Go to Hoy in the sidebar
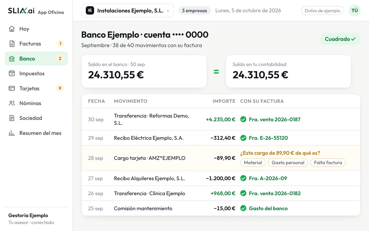Image resolution: width=369 pixels, height=231 pixels. (36, 29)
